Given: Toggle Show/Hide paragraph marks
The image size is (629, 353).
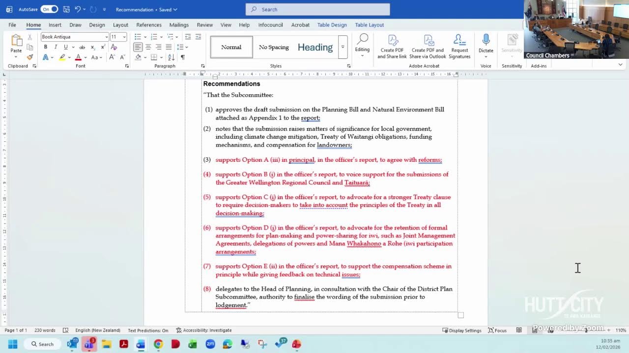Looking at the screenshot, I should [183, 57].
